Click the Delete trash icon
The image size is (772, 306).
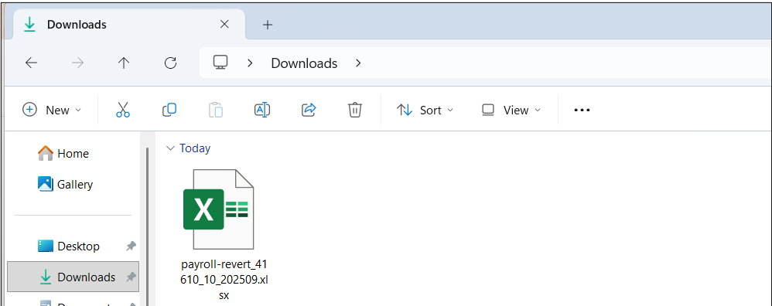tap(355, 110)
